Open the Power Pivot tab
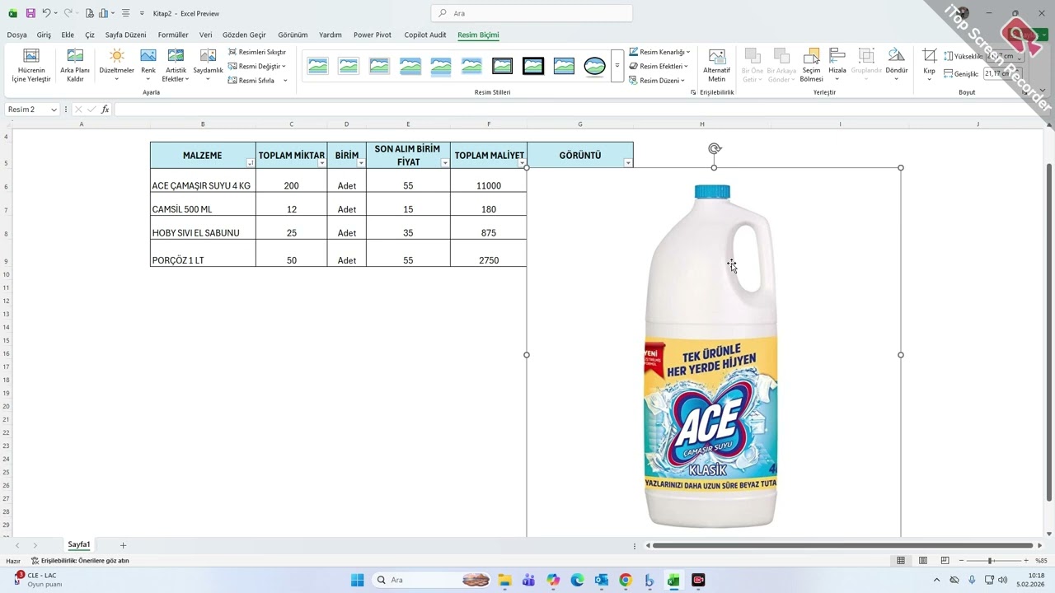The width and height of the screenshot is (1055, 593). 373,35
